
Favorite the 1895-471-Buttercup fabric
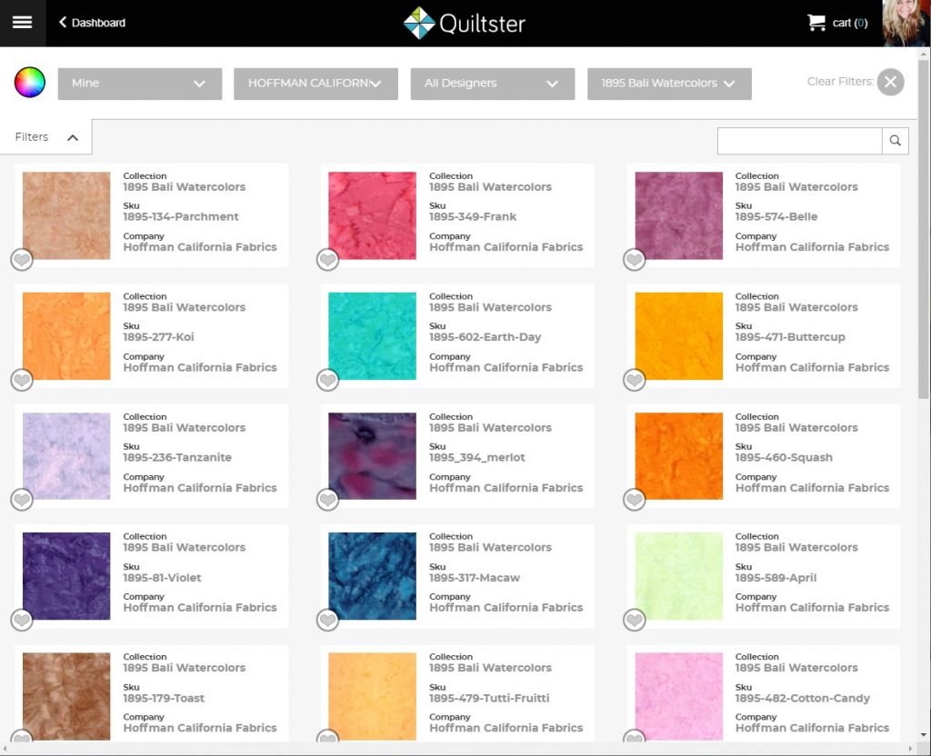coord(634,380)
